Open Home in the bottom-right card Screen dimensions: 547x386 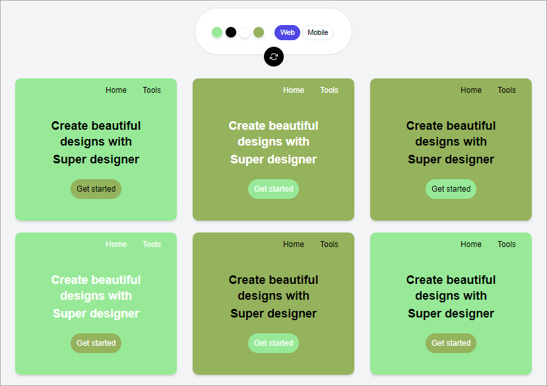click(471, 244)
